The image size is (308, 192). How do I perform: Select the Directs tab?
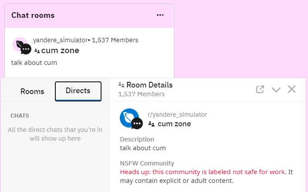78,91
